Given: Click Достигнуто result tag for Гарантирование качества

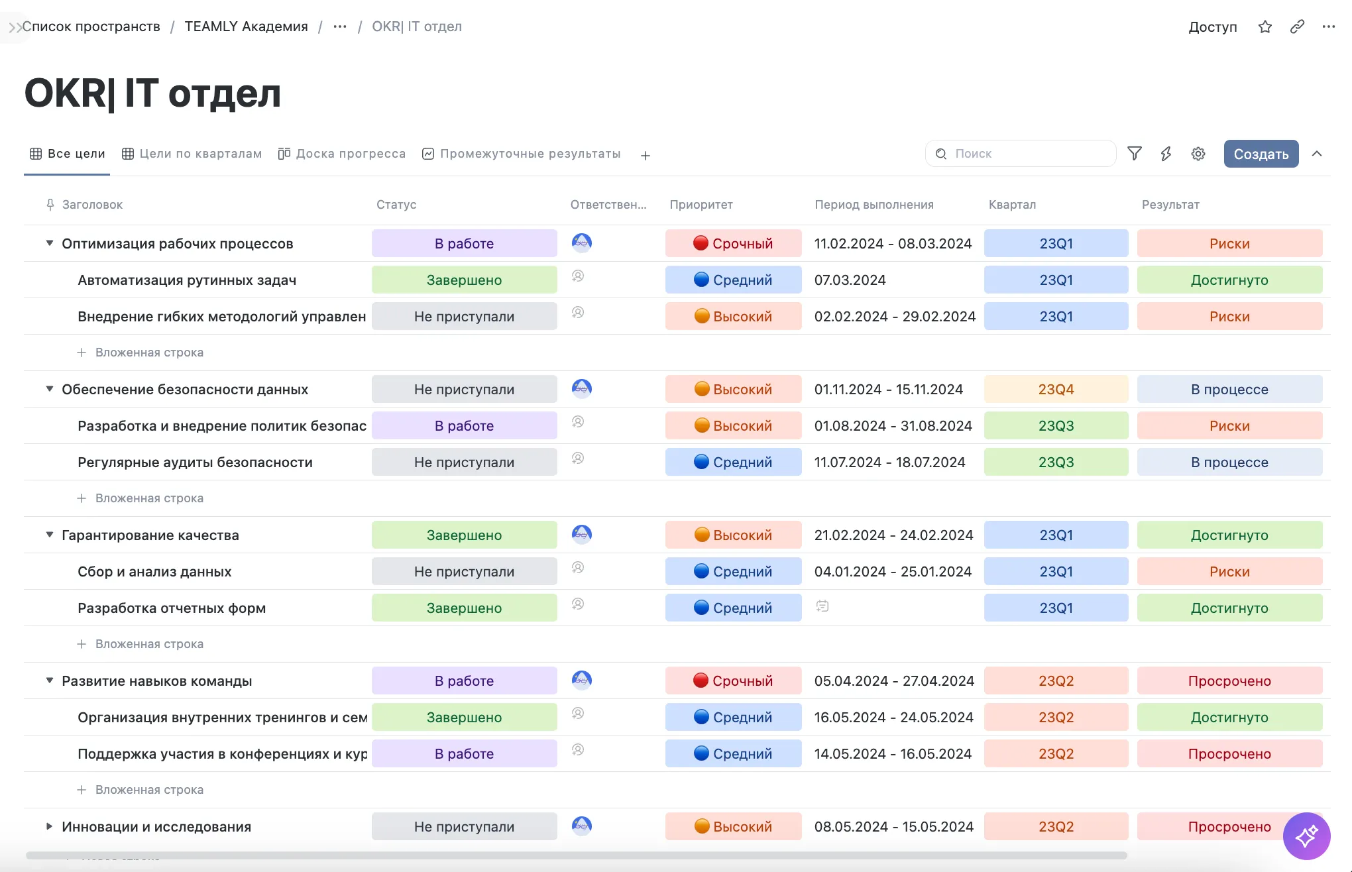Looking at the screenshot, I should [1229, 535].
